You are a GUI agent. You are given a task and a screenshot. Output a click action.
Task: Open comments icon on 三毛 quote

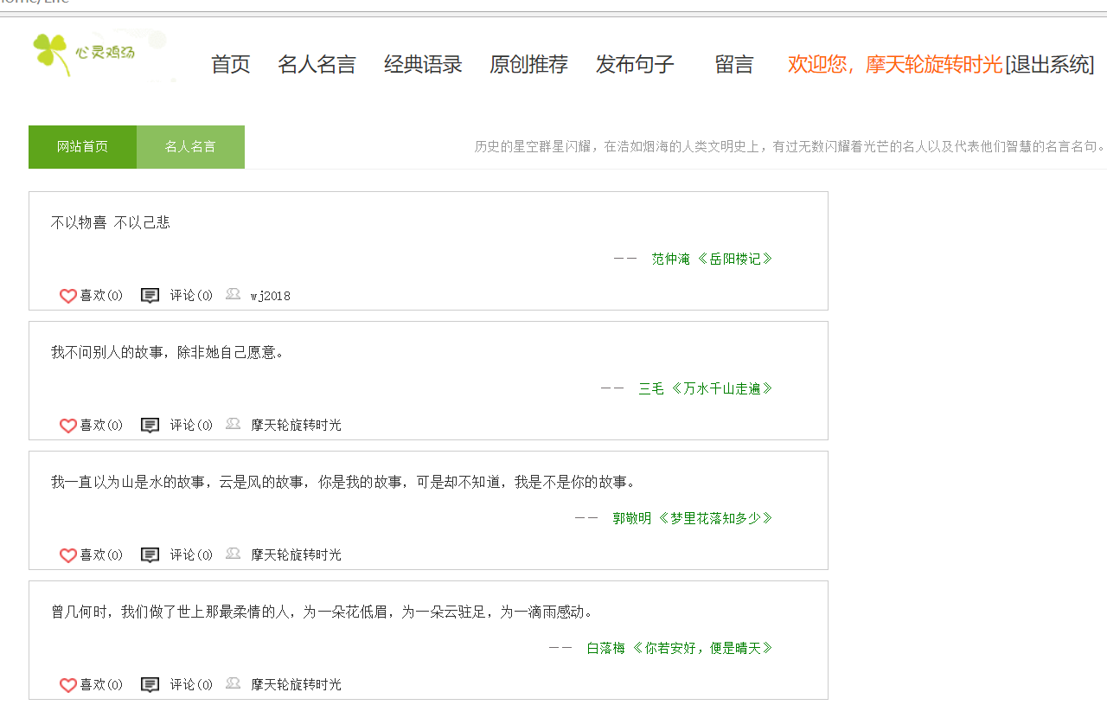[150, 426]
